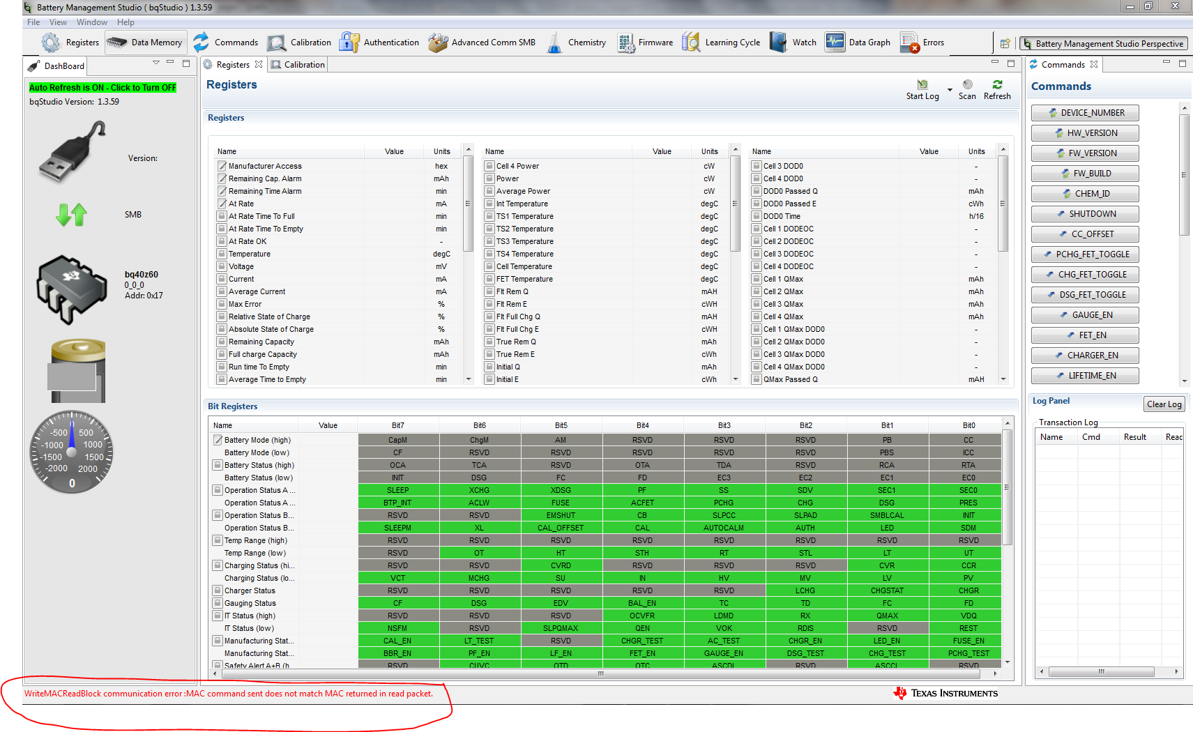Screen dimensions: 1193x732
Task: Open Errors toolbar icon
Action: (x=909, y=43)
